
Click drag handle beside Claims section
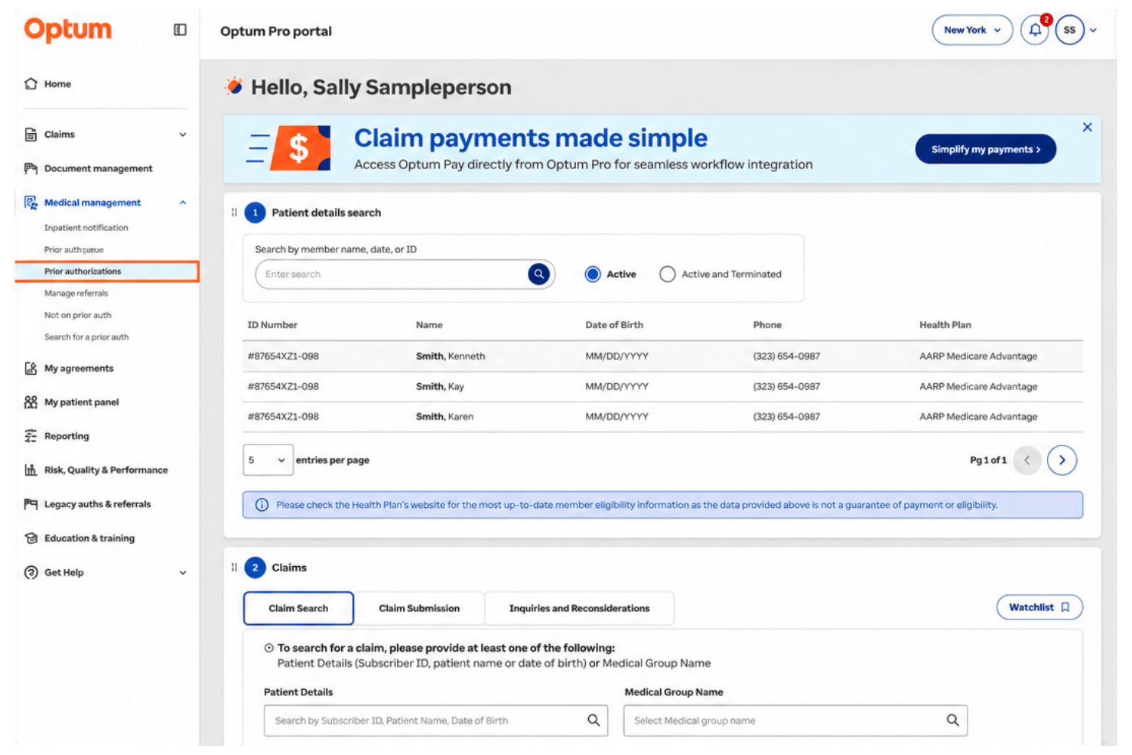234,568
